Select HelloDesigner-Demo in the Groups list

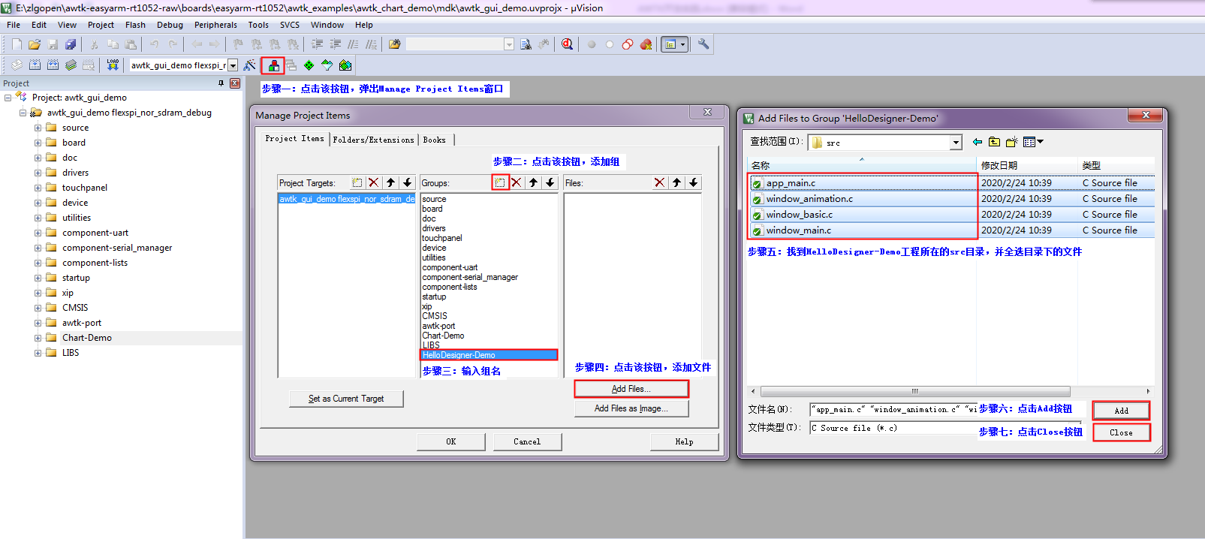point(488,355)
